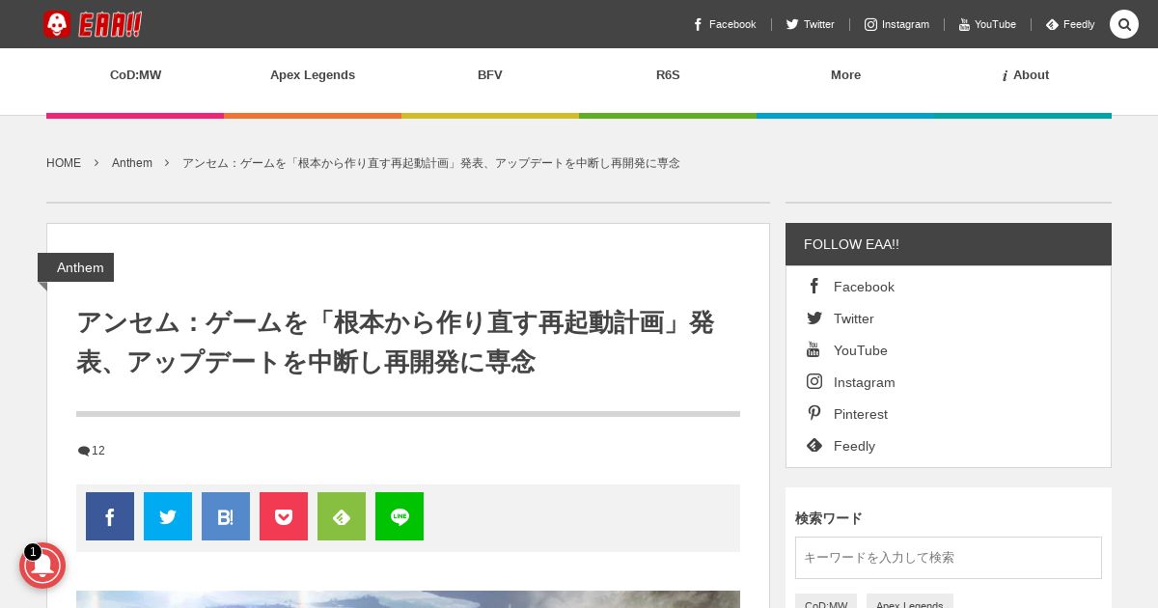Open Pinterest in FOLLOW EAA!! sidebar

tap(847, 414)
